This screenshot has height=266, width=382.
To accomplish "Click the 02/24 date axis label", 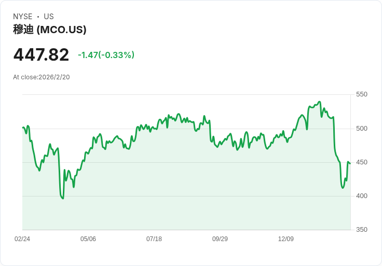I will (22, 239).
